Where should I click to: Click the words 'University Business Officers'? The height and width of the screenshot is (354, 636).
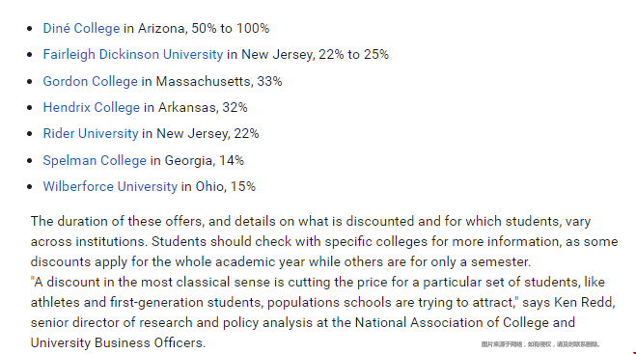coord(117,343)
